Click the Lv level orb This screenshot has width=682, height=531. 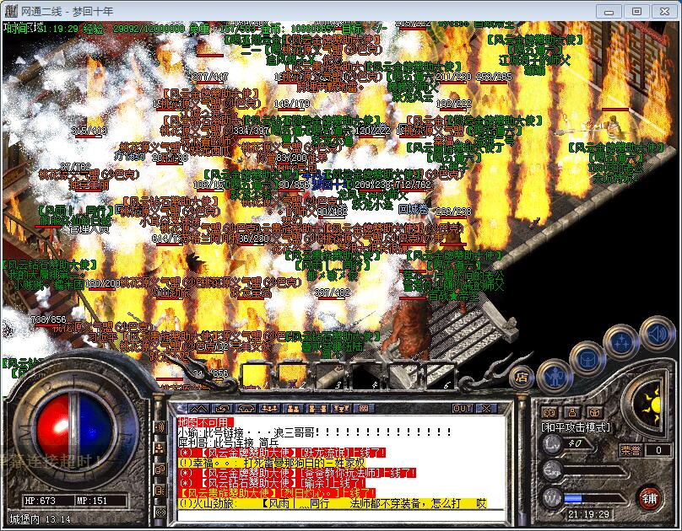552,444
